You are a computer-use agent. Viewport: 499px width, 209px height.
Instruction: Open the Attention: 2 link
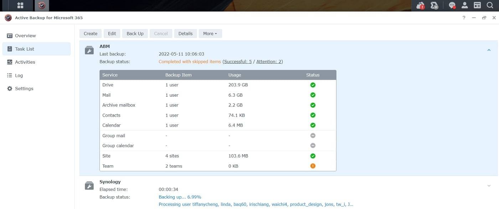point(269,61)
